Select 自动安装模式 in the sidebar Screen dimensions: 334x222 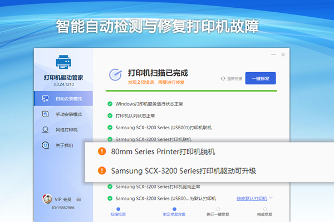[x=63, y=99]
